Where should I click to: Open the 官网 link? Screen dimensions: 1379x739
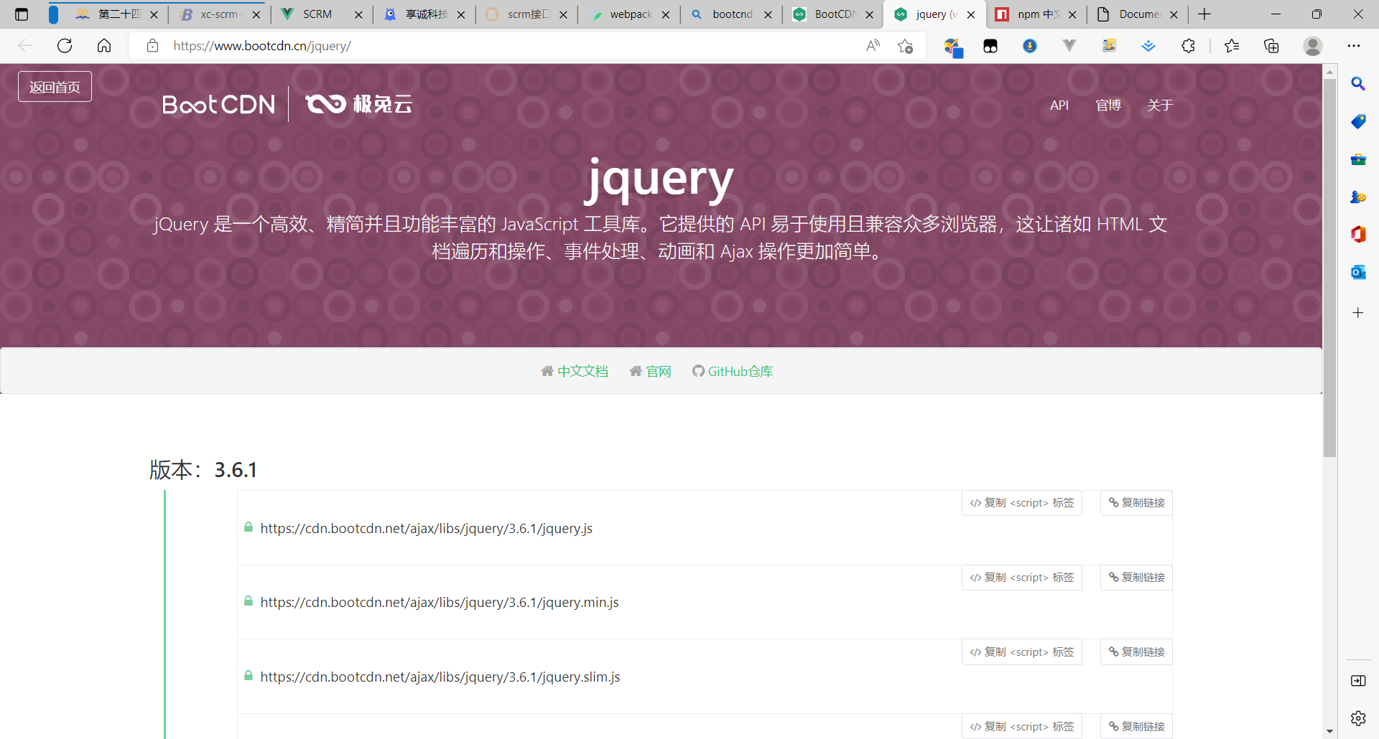pyautogui.click(x=650, y=371)
